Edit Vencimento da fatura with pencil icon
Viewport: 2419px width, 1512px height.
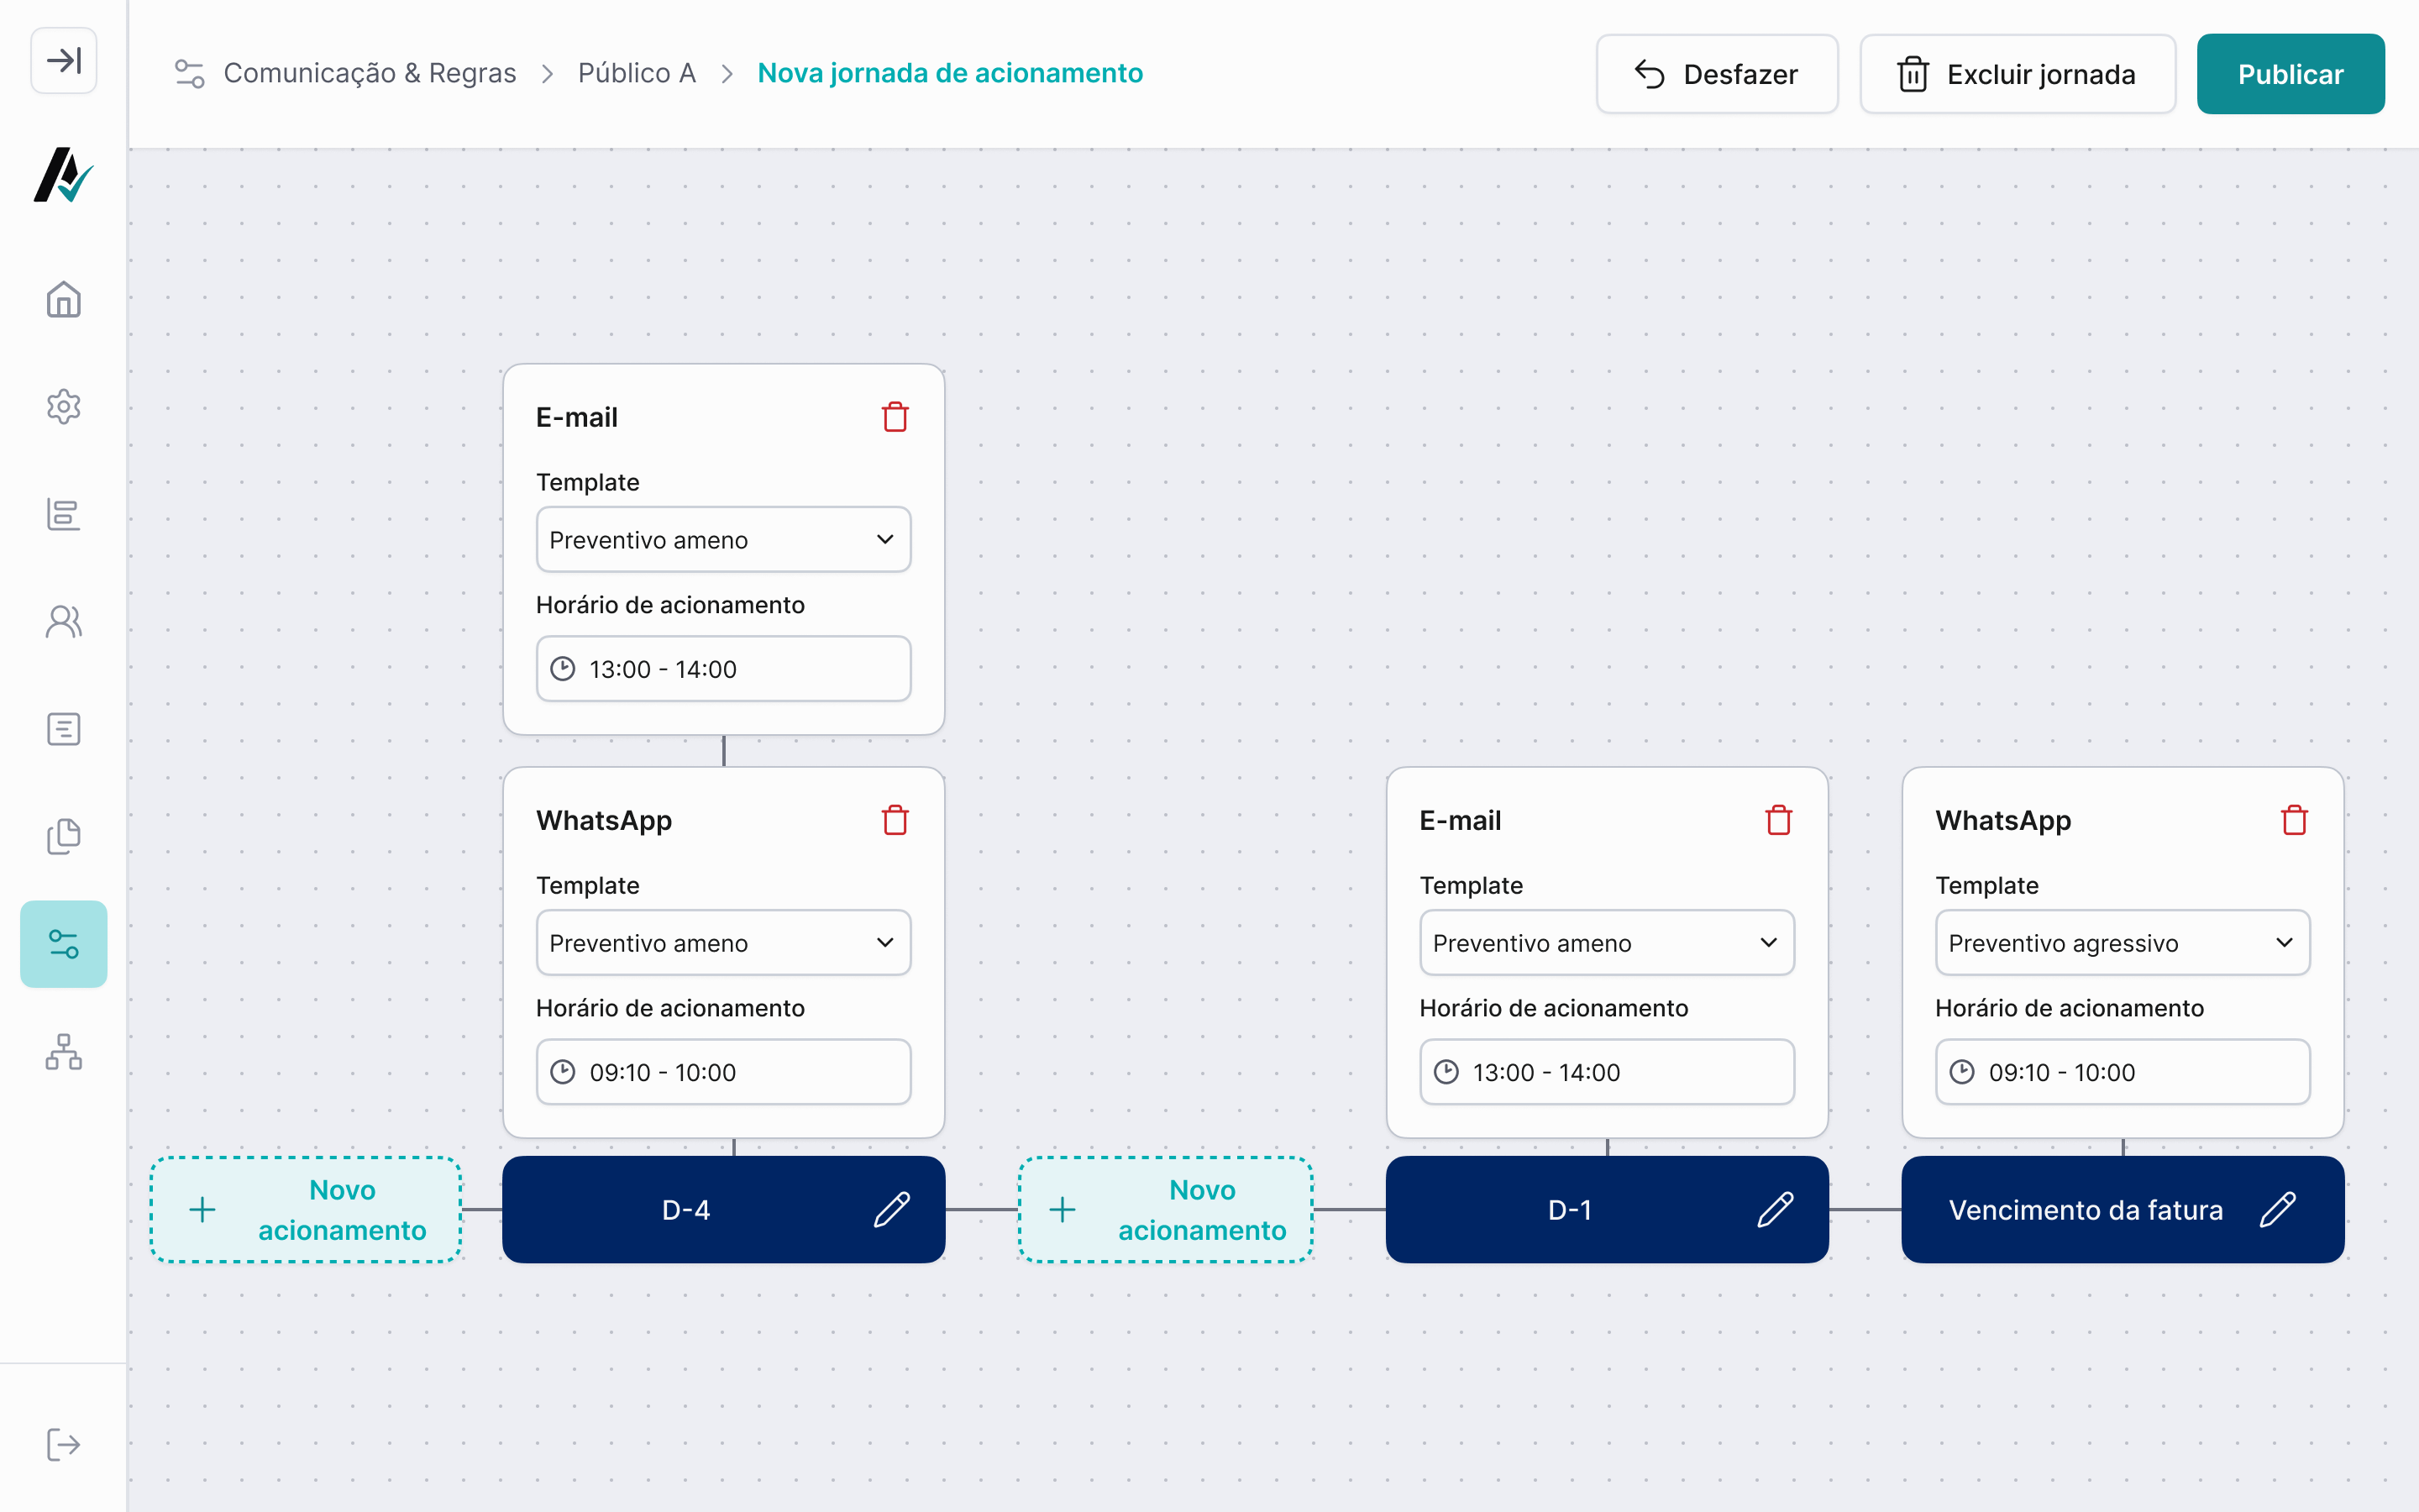(x=2278, y=1210)
